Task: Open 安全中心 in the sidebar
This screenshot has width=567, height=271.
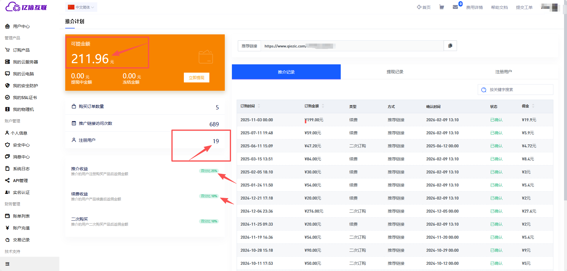Action: tap(21, 145)
